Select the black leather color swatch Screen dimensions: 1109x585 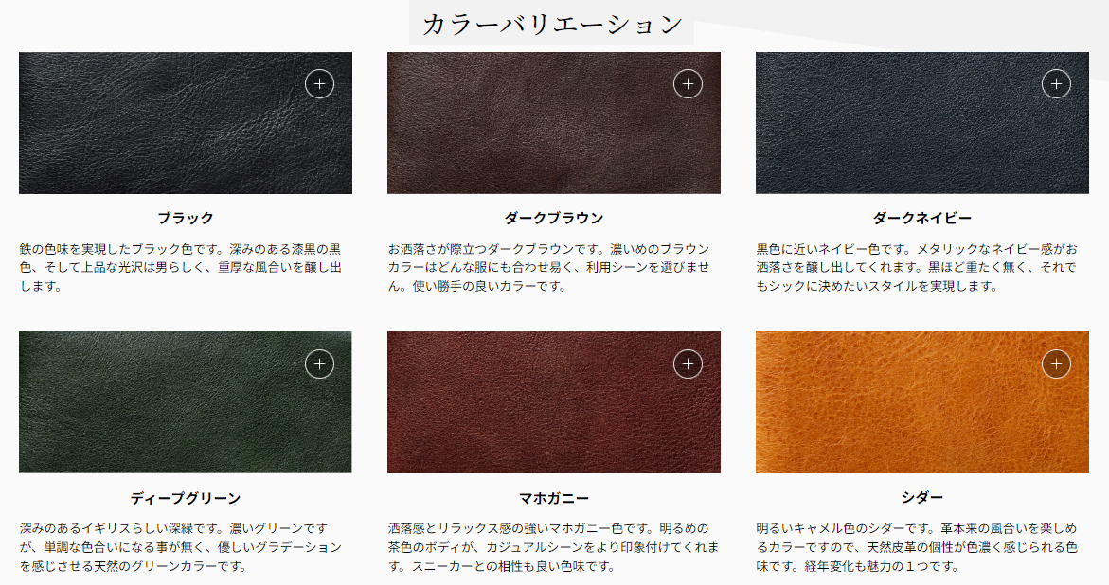(186, 123)
